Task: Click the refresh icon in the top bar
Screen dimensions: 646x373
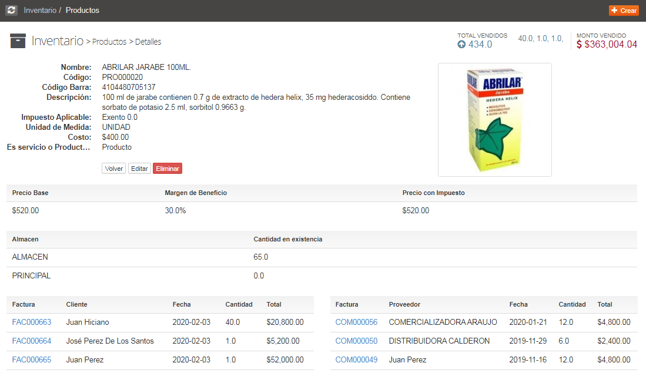Action: click(x=12, y=10)
